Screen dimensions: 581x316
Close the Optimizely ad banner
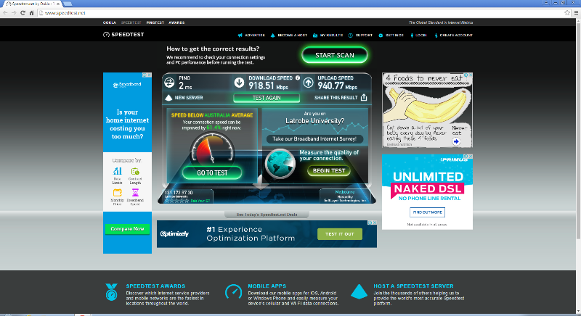[x=375, y=223]
